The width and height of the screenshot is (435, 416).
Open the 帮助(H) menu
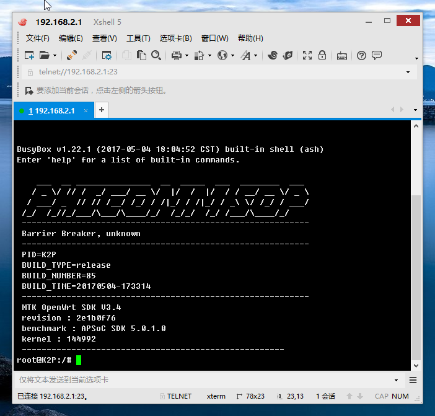click(x=250, y=38)
